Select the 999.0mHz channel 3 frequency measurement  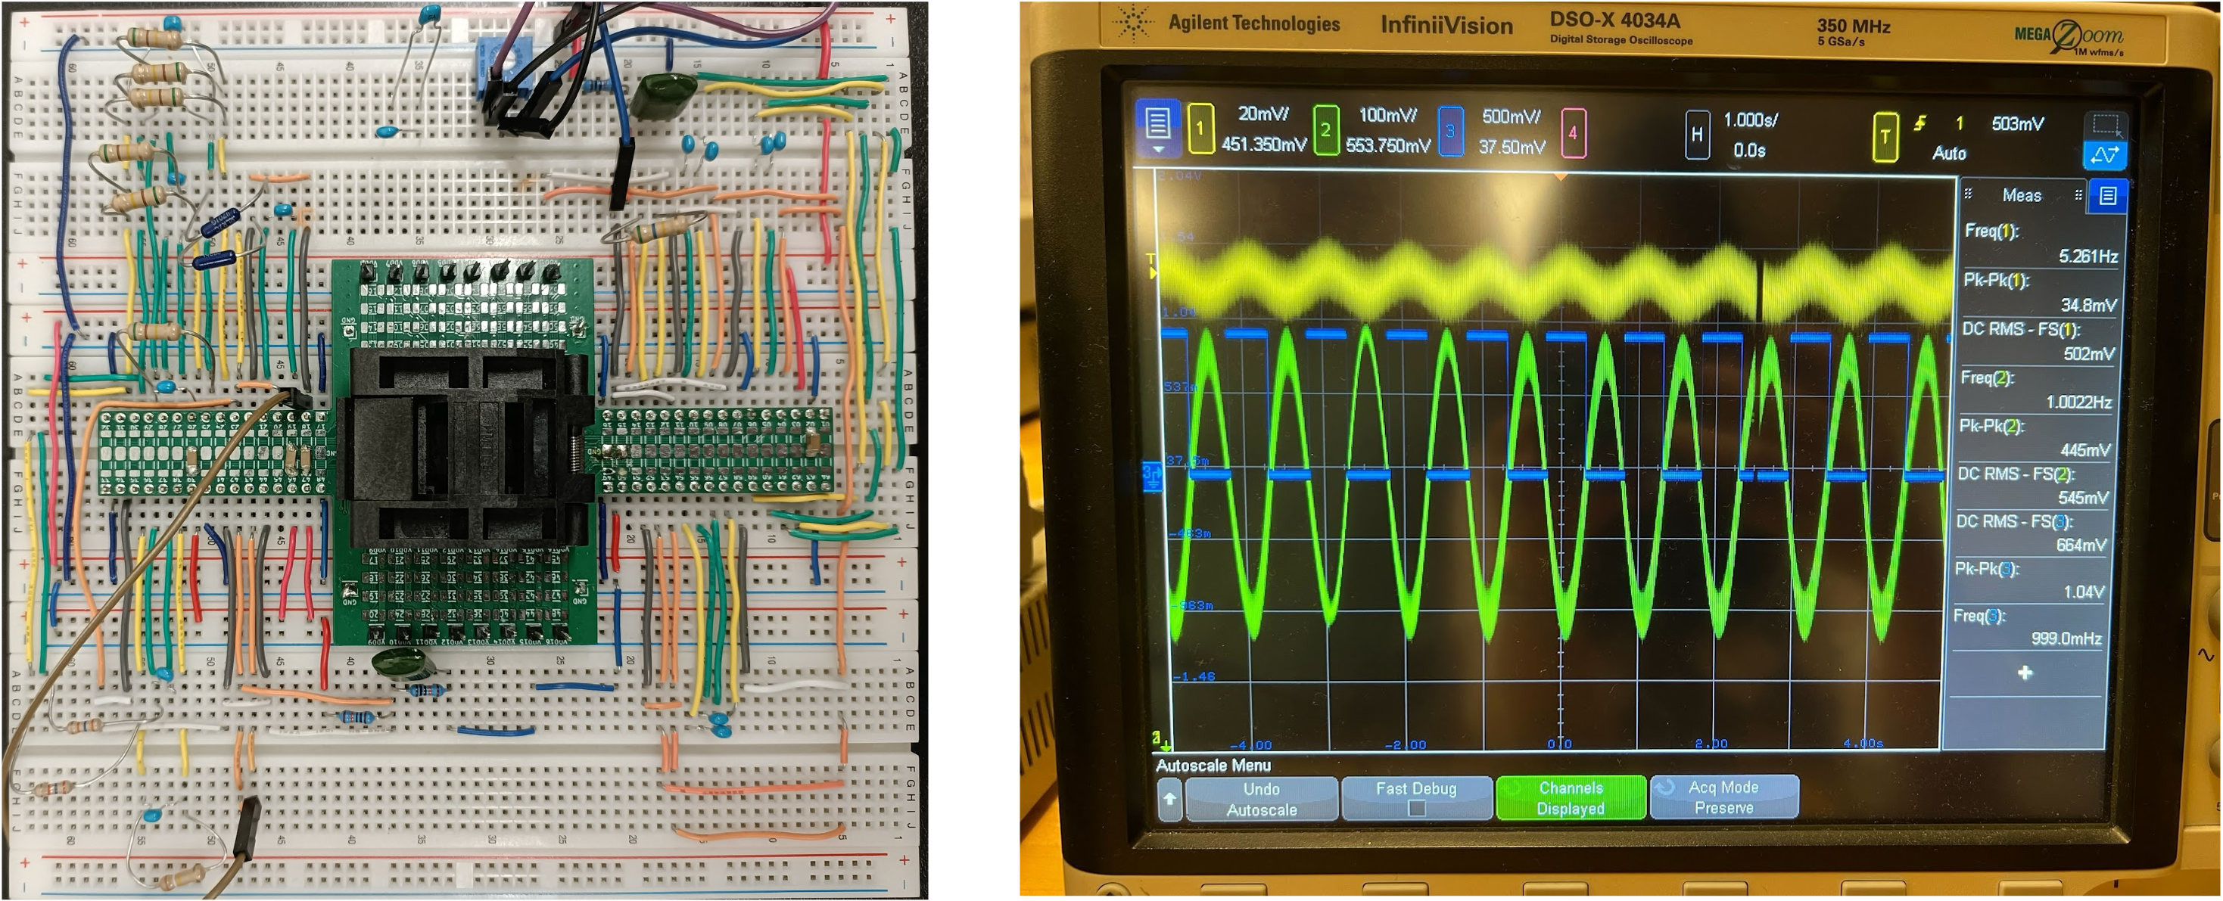(x=2028, y=628)
